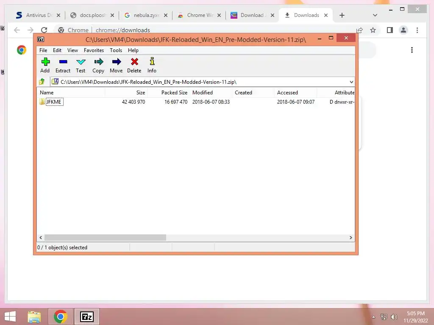Open Chrome tab search chevron
The width and height of the screenshot is (434, 325).
pos(375,15)
